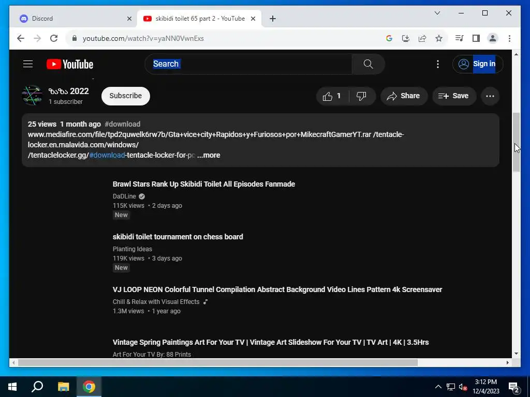The width and height of the screenshot is (530, 397).
Task: Click the magnifier search button on YouTube
Action: coord(368,64)
